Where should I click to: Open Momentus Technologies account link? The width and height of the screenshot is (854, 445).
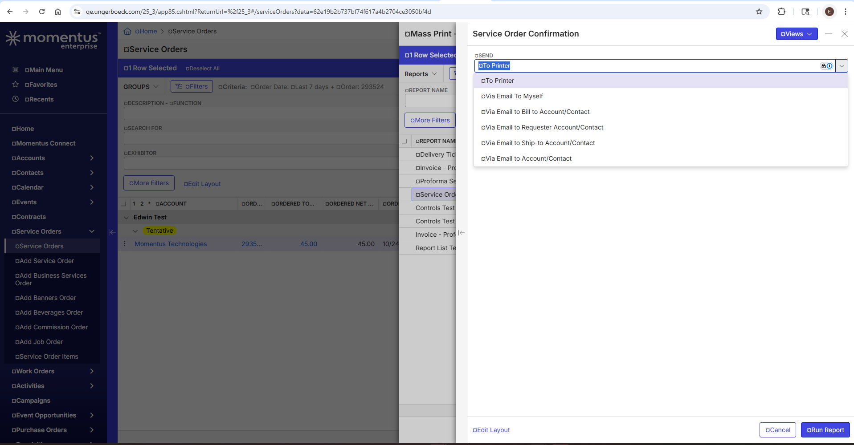pyautogui.click(x=171, y=244)
